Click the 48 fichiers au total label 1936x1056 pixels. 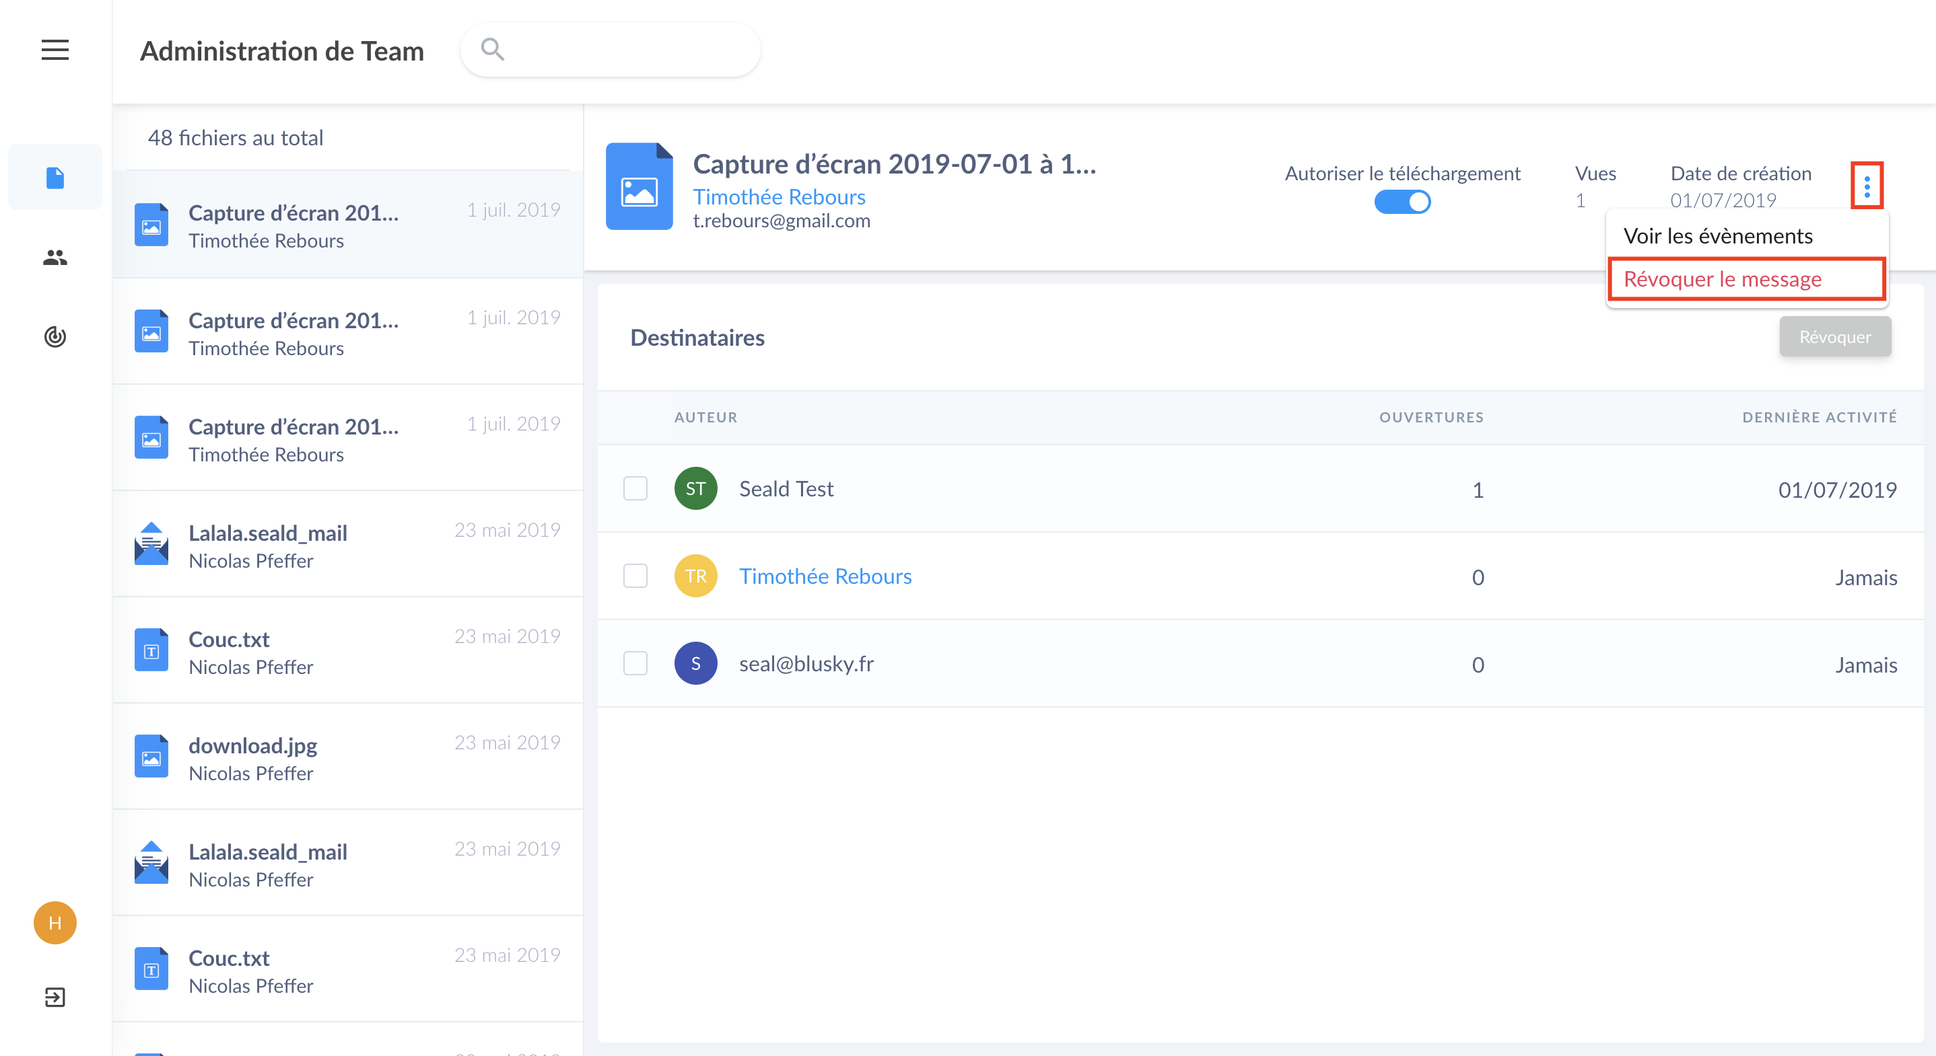(x=235, y=138)
